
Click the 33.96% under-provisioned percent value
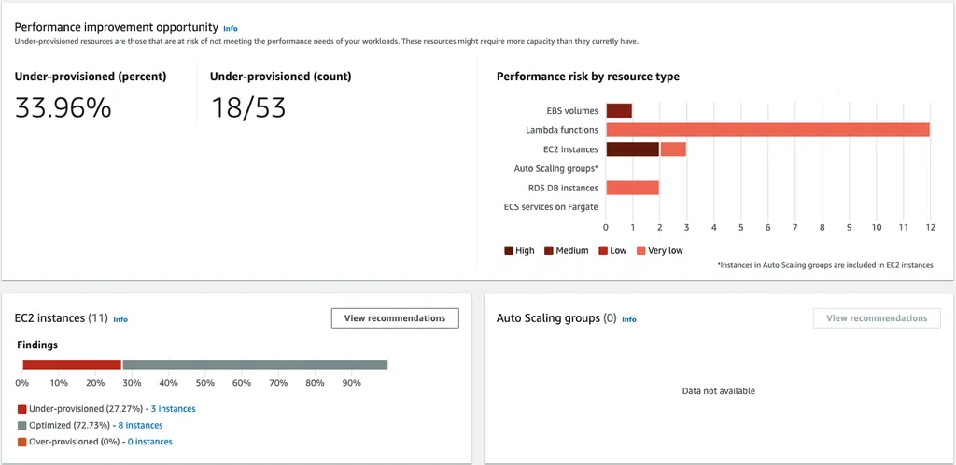tap(63, 108)
